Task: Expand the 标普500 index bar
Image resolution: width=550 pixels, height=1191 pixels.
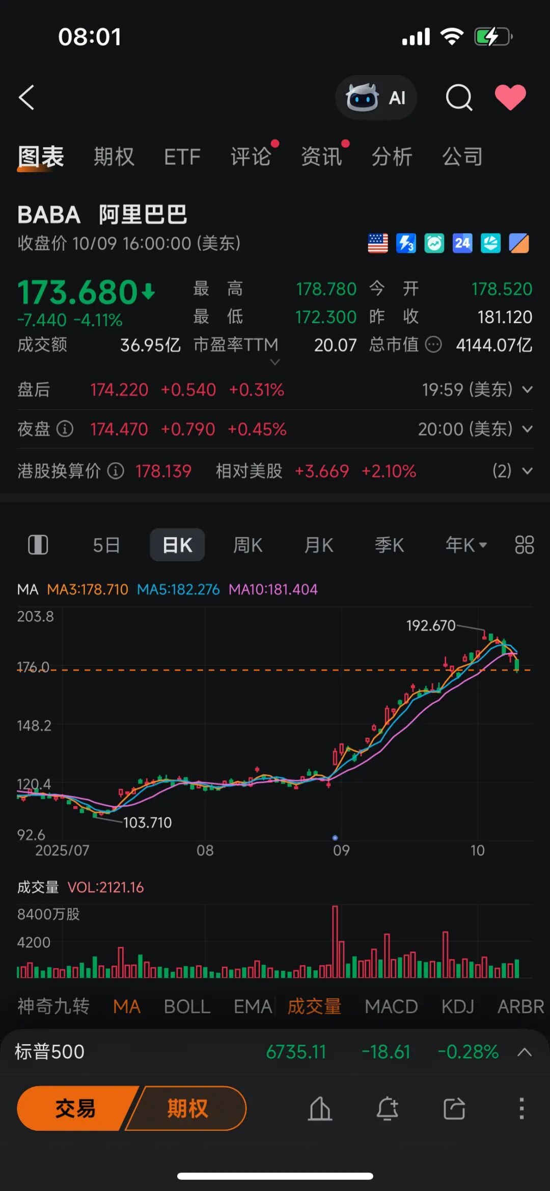Action: [525, 1052]
